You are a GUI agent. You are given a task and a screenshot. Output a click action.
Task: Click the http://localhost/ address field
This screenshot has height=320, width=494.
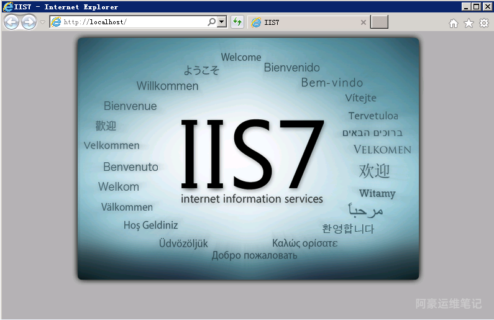pos(130,22)
